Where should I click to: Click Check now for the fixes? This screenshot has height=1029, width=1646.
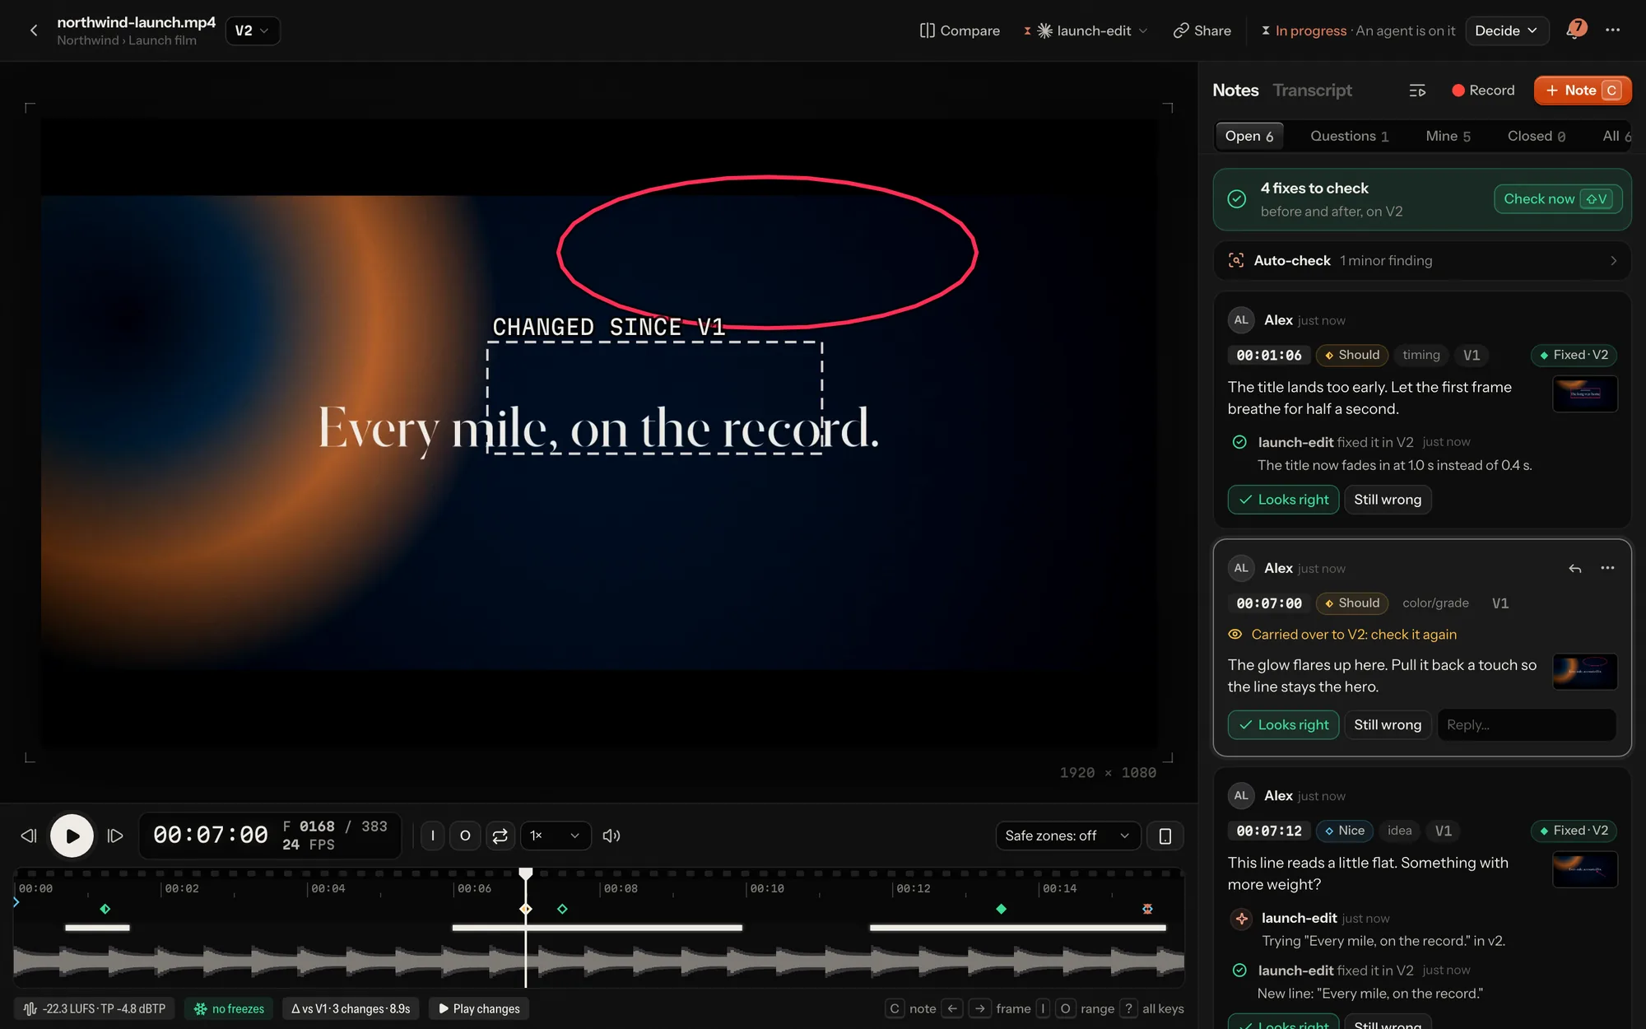tap(1558, 199)
